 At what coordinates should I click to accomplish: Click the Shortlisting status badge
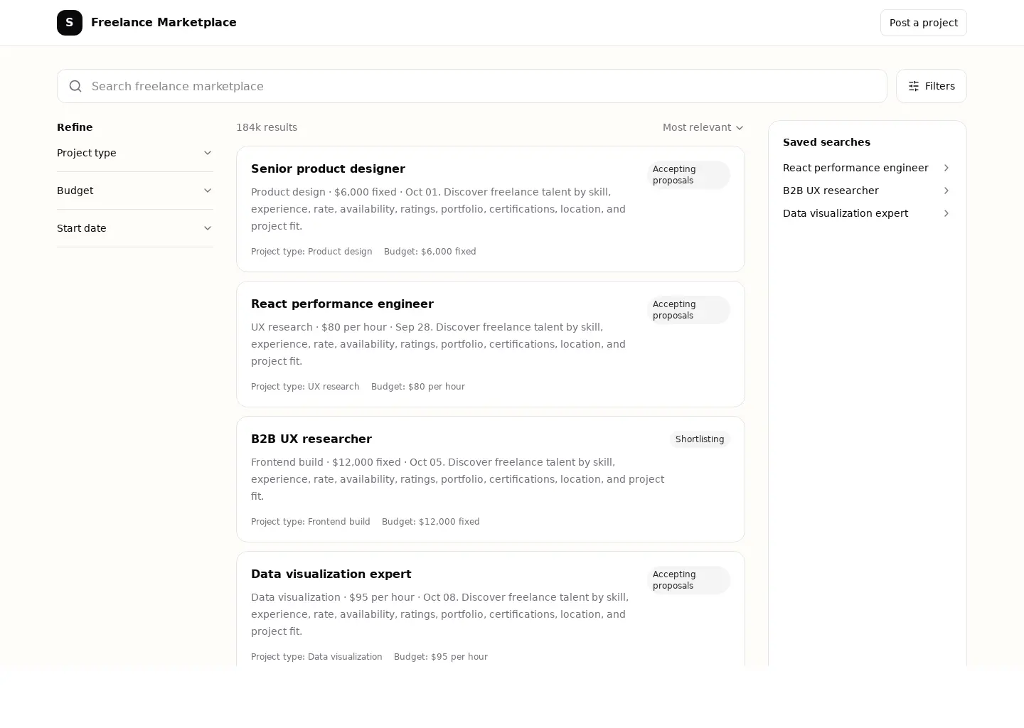pyautogui.click(x=700, y=439)
